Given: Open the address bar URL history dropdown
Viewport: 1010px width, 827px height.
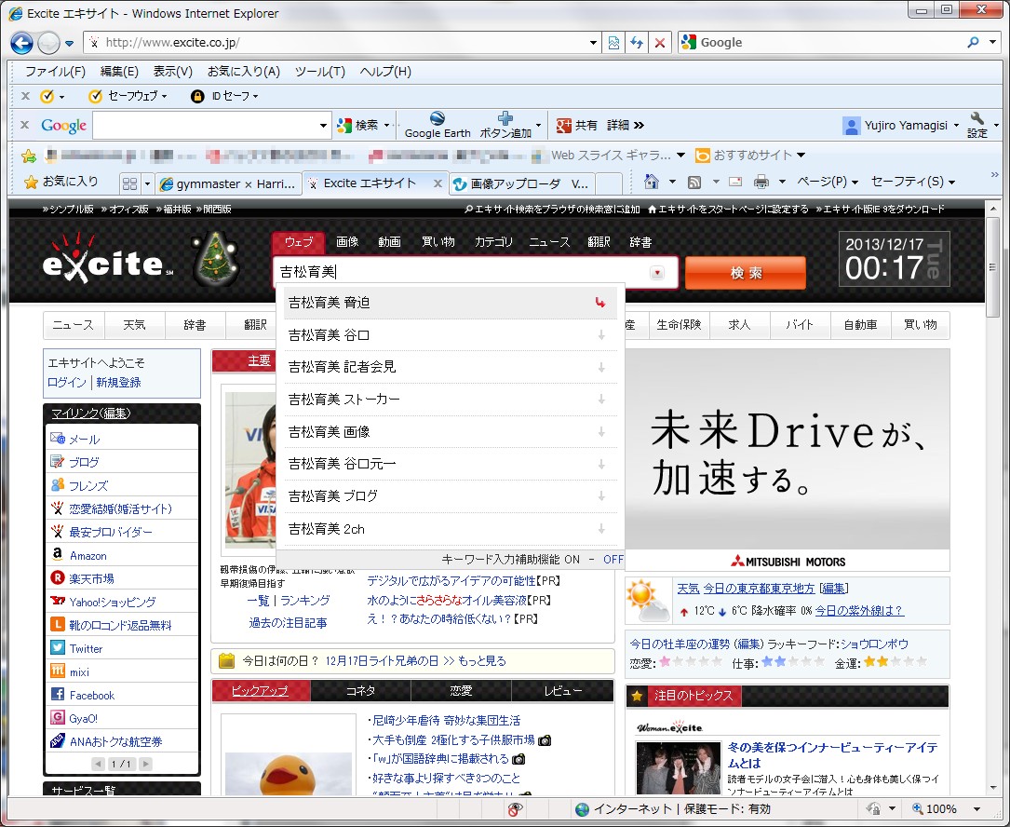Looking at the screenshot, I should tap(593, 43).
